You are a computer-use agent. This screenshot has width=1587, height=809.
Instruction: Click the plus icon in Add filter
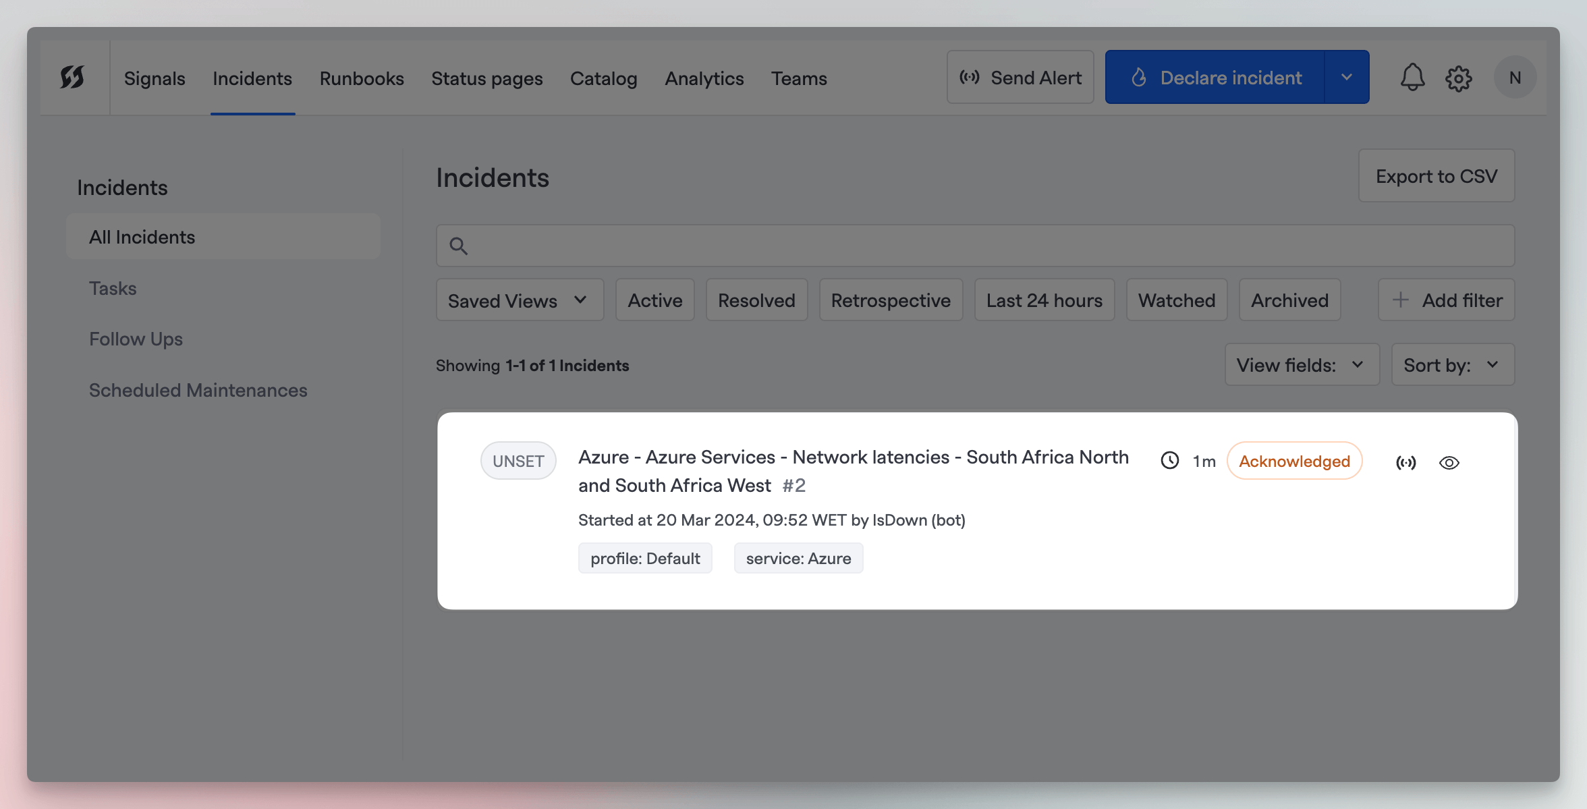tap(1401, 300)
